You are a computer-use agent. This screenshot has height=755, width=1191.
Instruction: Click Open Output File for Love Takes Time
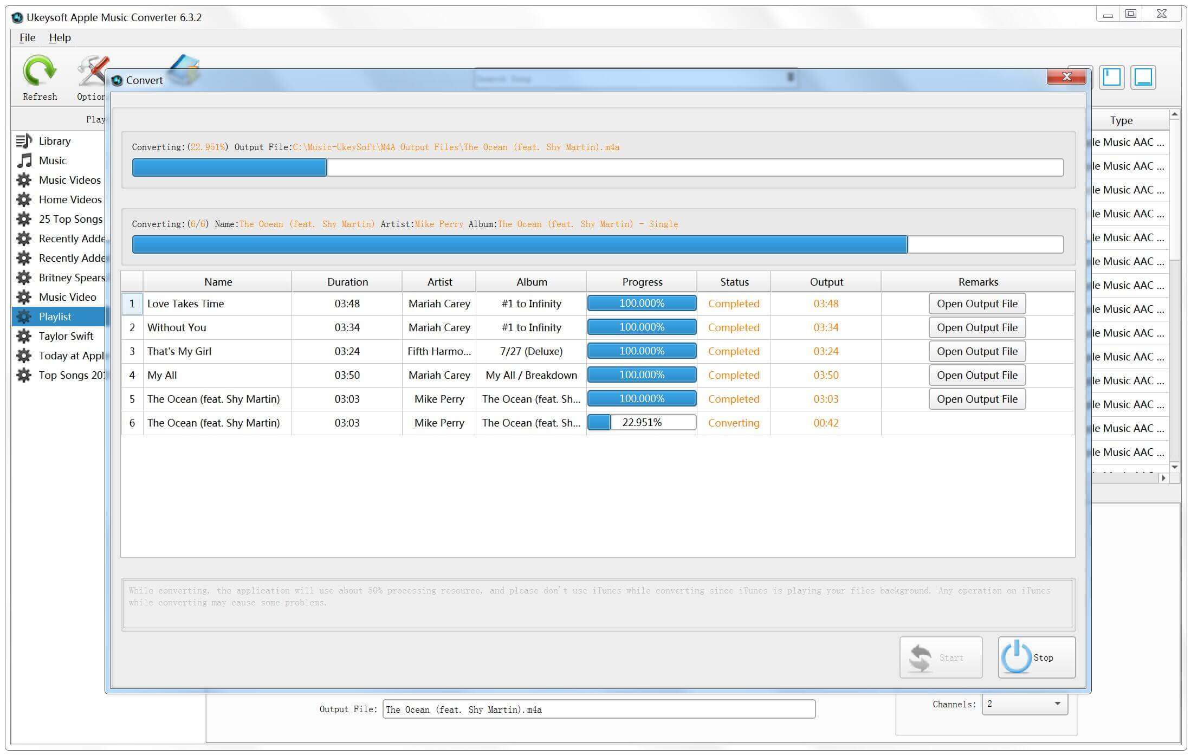coord(978,303)
